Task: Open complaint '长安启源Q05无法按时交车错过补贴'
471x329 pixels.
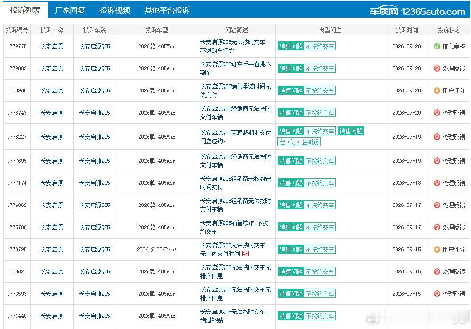Action: 232,316
